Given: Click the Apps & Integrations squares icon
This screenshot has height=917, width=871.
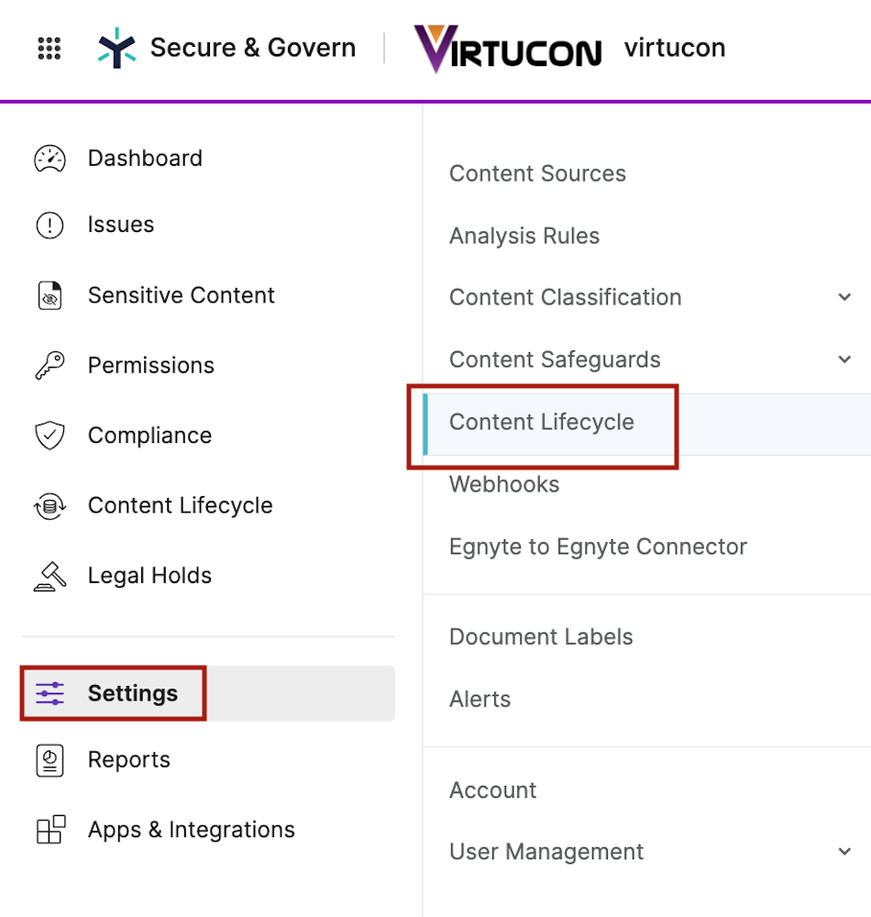Looking at the screenshot, I should tap(50, 829).
